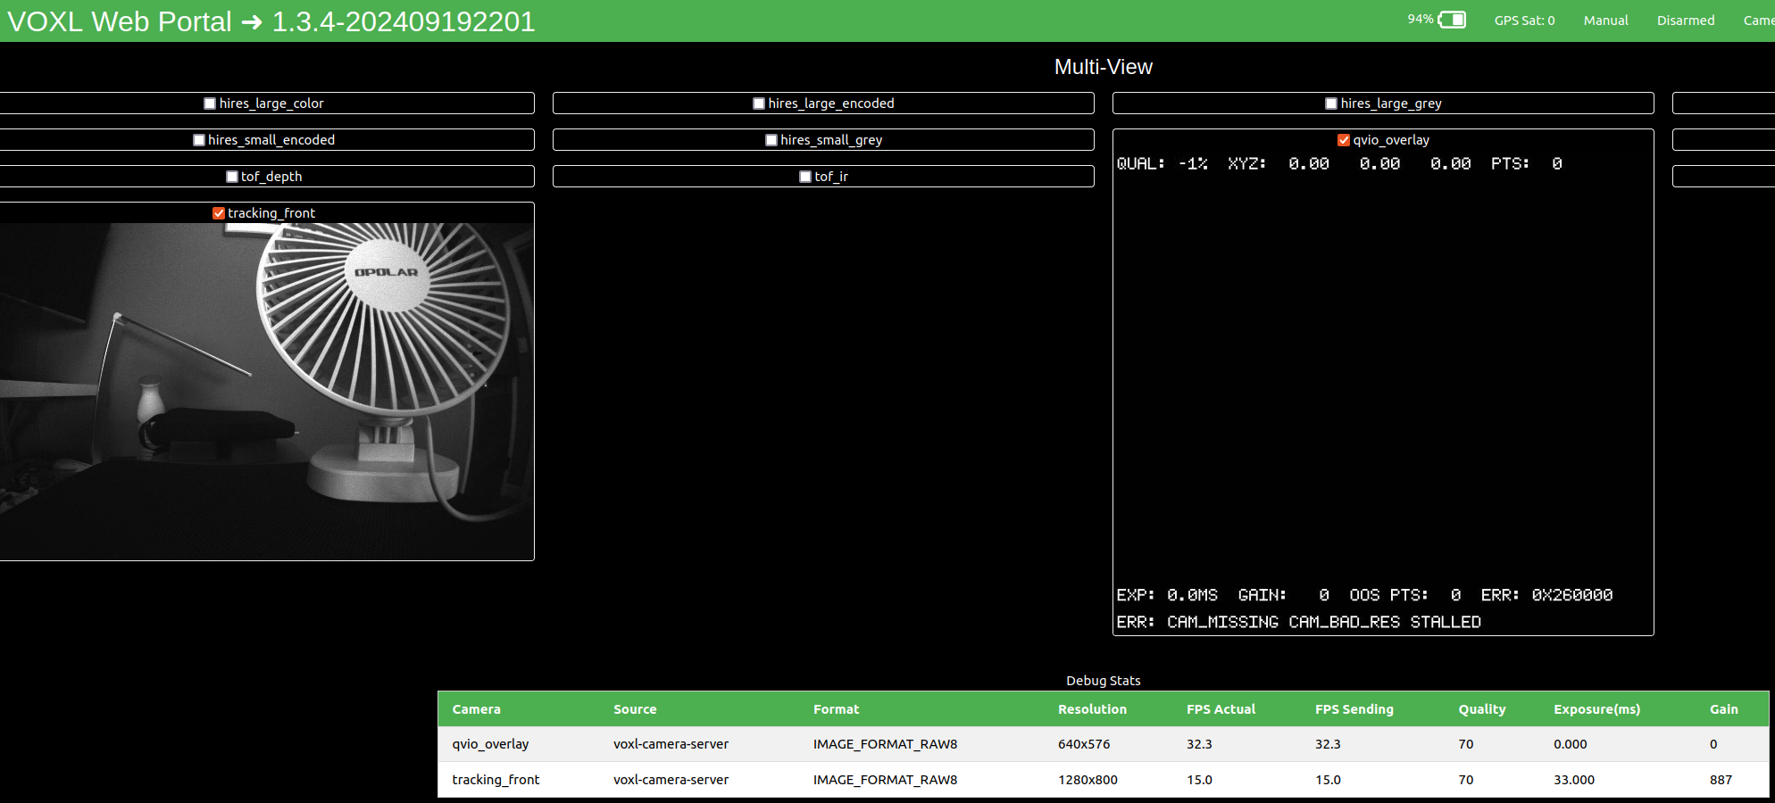The width and height of the screenshot is (1775, 803).
Task: Click the 1280x800 resolution cell
Action: [1087, 780]
